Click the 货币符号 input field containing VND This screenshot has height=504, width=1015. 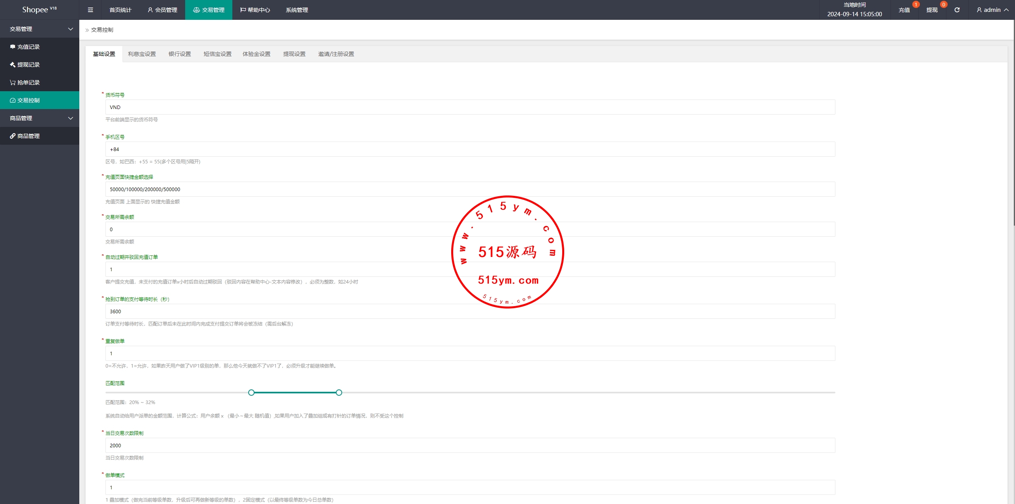click(470, 107)
